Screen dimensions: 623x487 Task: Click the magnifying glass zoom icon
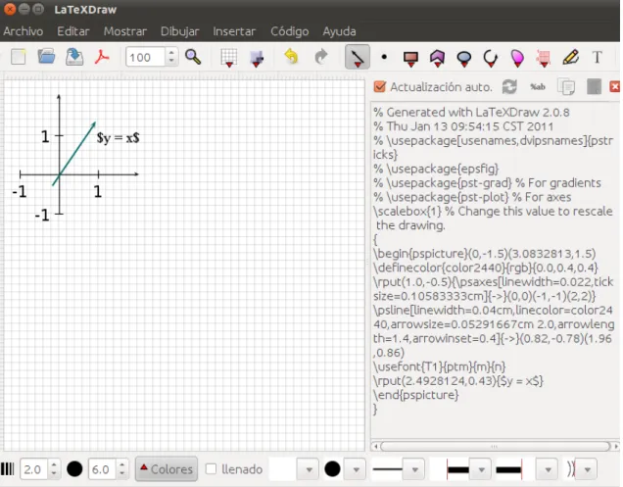(x=193, y=57)
